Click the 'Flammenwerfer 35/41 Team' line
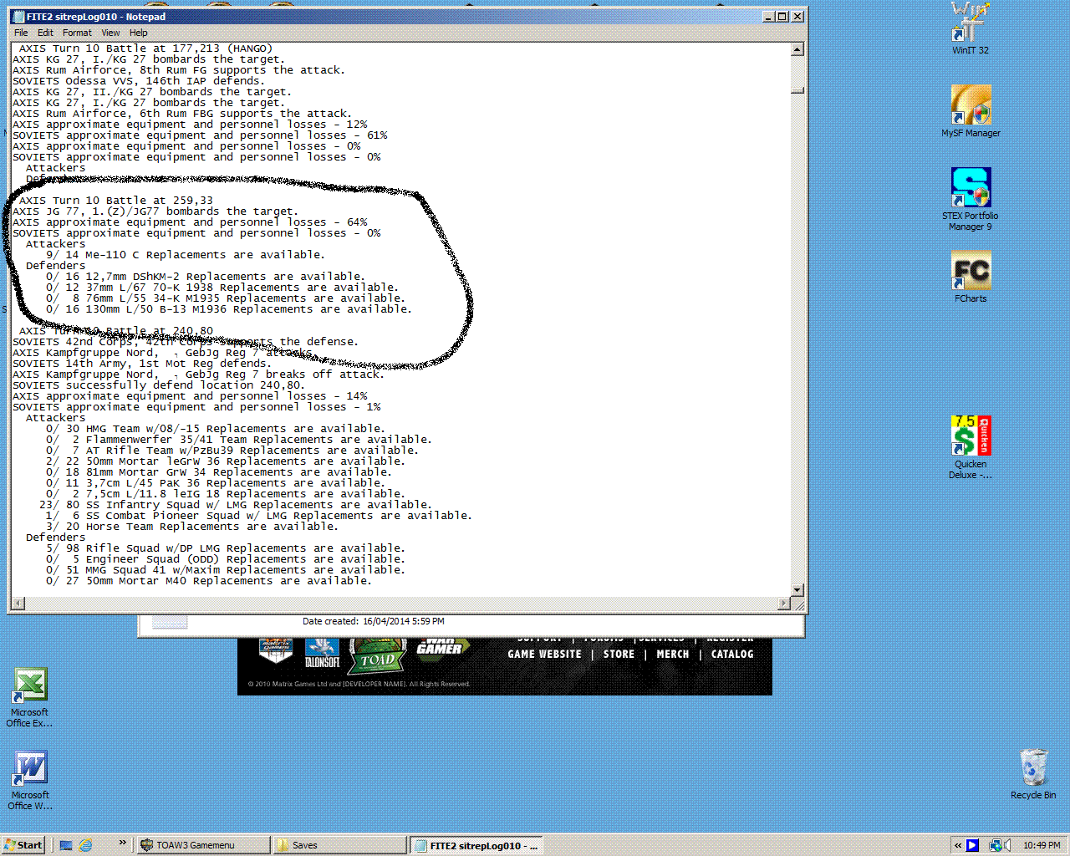Image resolution: width=1070 pixels, height=856 pixels. point(238,440)
